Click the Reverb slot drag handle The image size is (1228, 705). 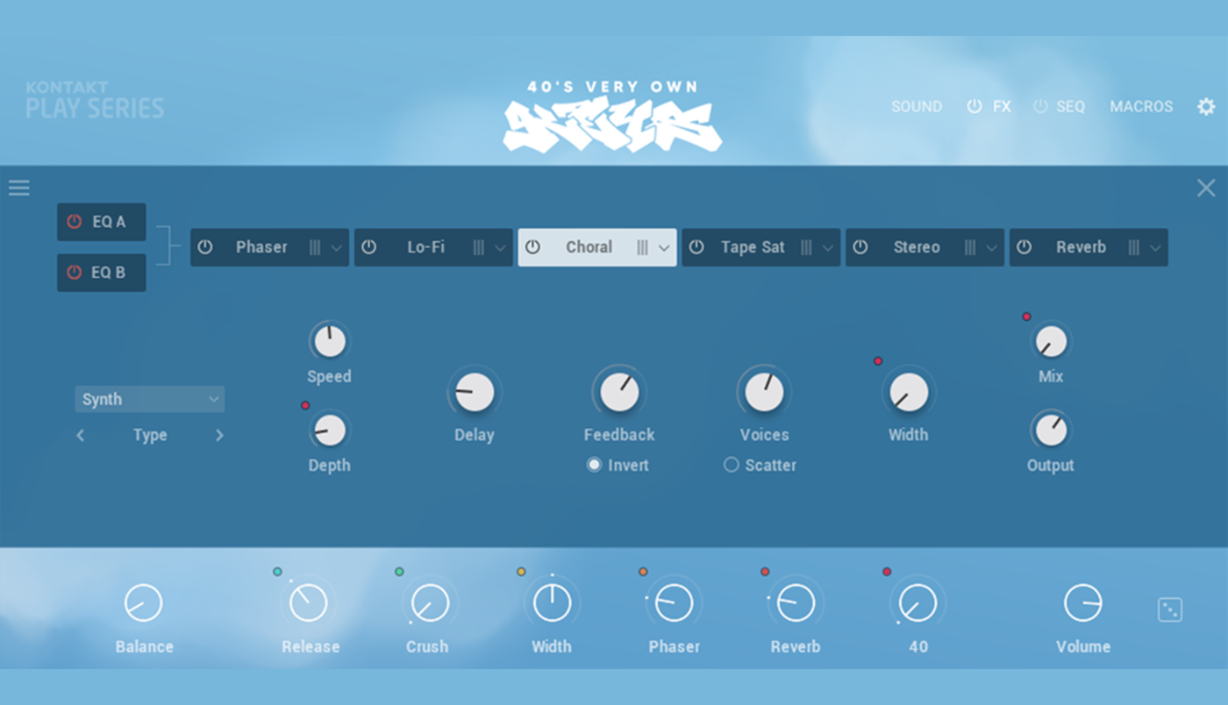coord(1134,247)
